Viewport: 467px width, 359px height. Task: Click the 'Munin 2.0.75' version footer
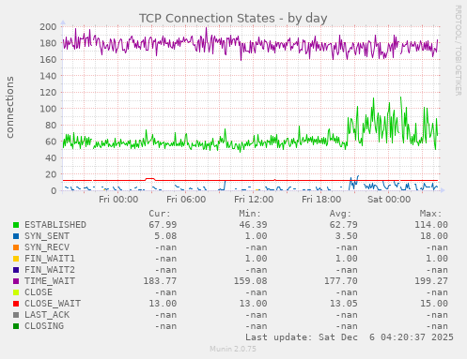(x=233, y=349)
